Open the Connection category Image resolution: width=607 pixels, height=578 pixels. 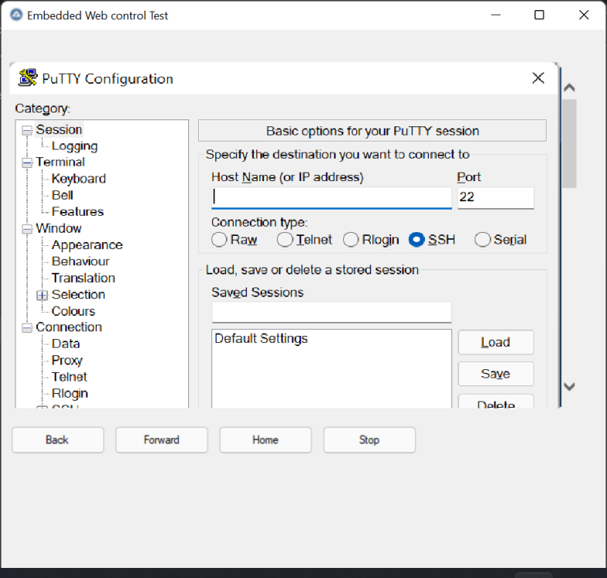pyautogui.click(x=69, y=328)
